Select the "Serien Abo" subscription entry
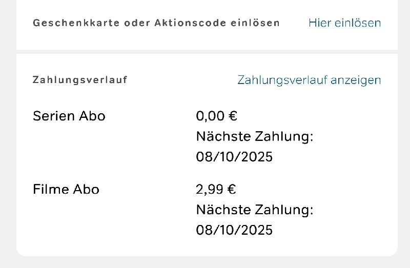The image size is (410, 268). [x=69, y=116]
